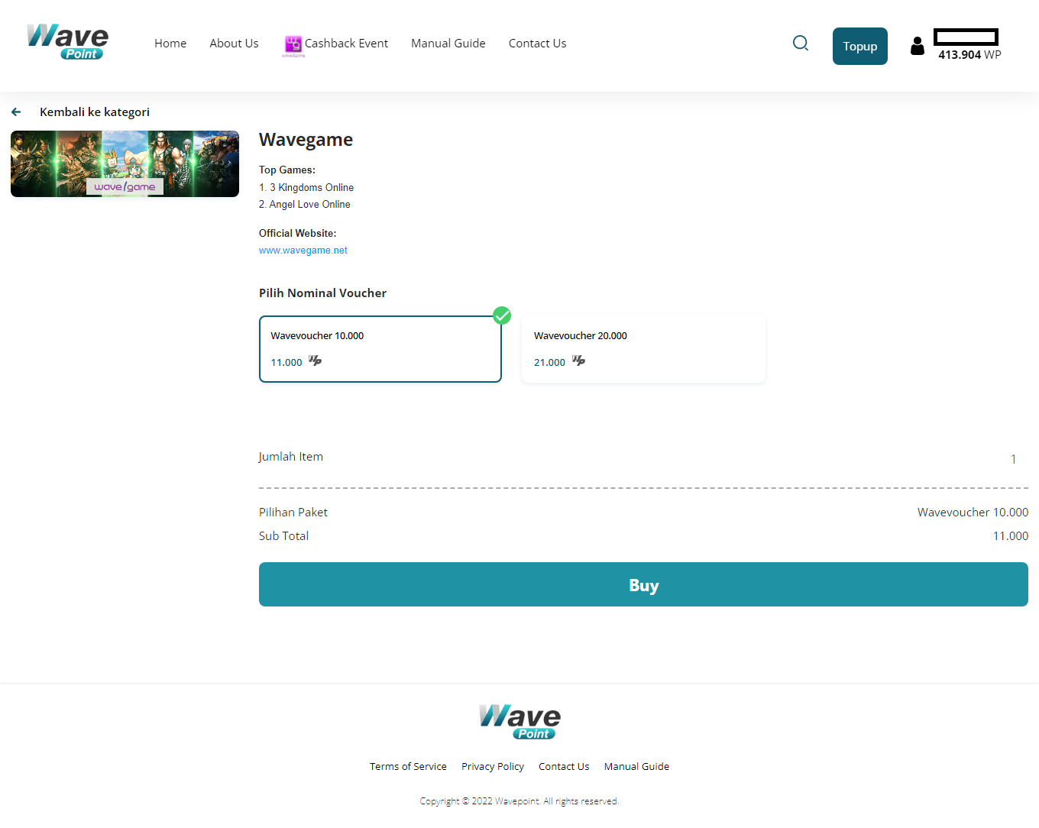Click the back arrow icon

(16, 112)
